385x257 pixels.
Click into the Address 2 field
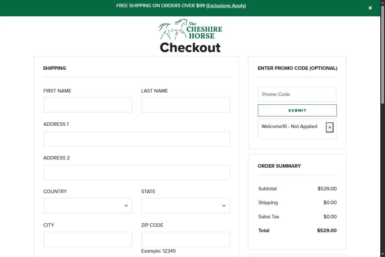pyautogui.click(x=137, y=172)
